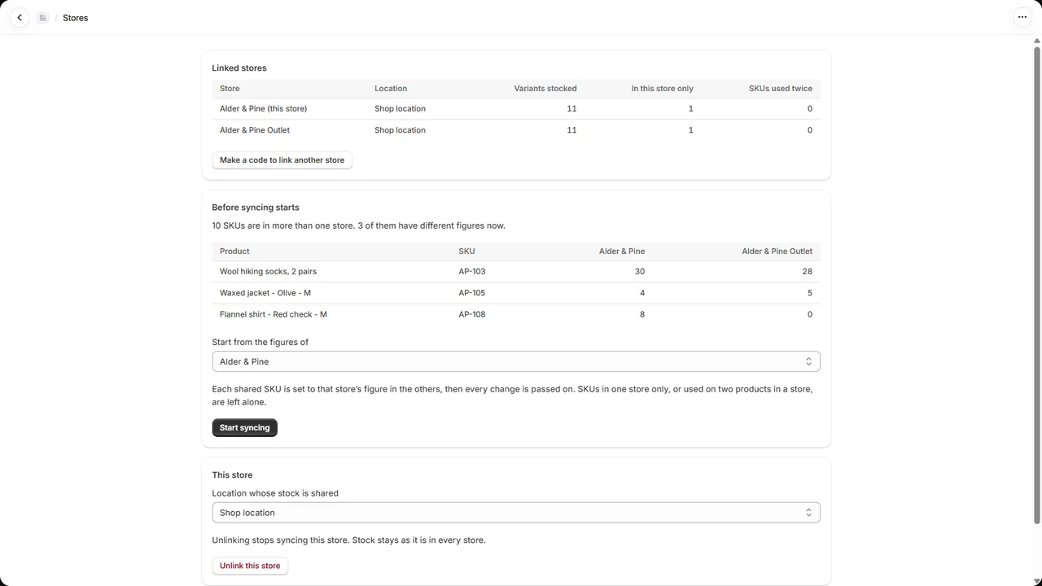This screenshot has width=1042, height=586.
Task: Click 'Make a code to link another store'
Action: [x=282, y=160]
